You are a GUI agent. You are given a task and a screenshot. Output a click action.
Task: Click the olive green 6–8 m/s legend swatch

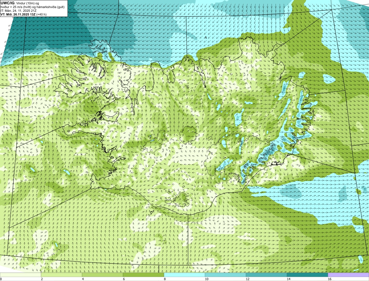(x=143, y=275)
